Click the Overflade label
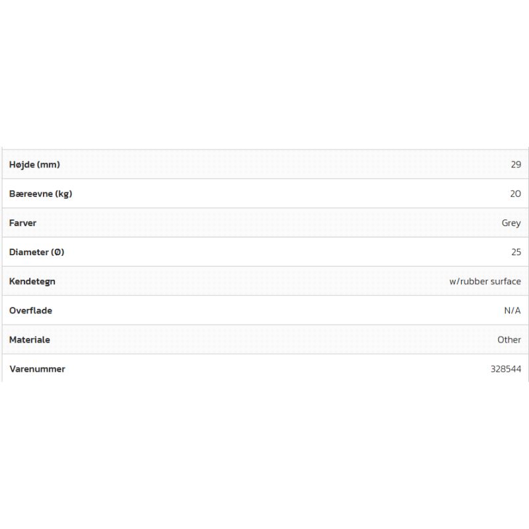The width and height of the screenshot is (529, 529). click(30, 310)
